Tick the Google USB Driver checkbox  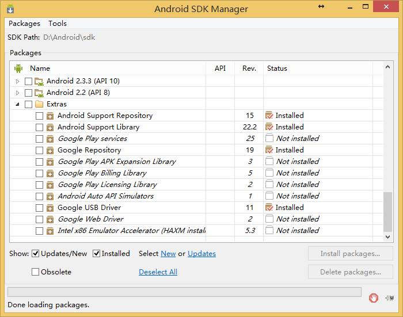39,208
